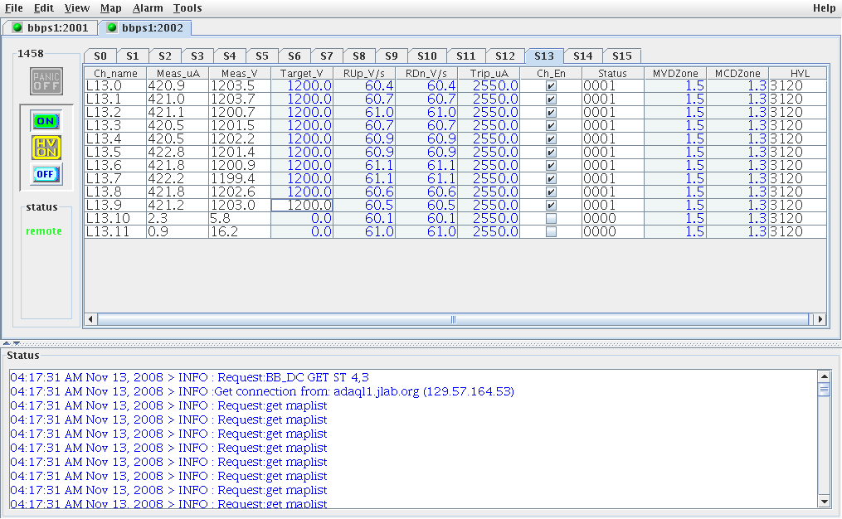Uncheck Ch_En for channel L13.9
Screen dimensions: 842x519
pyautogui.click(x=551, y=205)
